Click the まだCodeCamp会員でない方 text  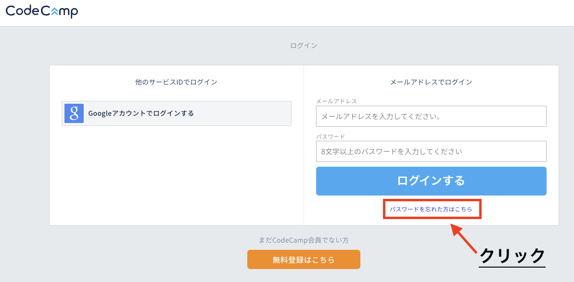click(x=304, y=240)
